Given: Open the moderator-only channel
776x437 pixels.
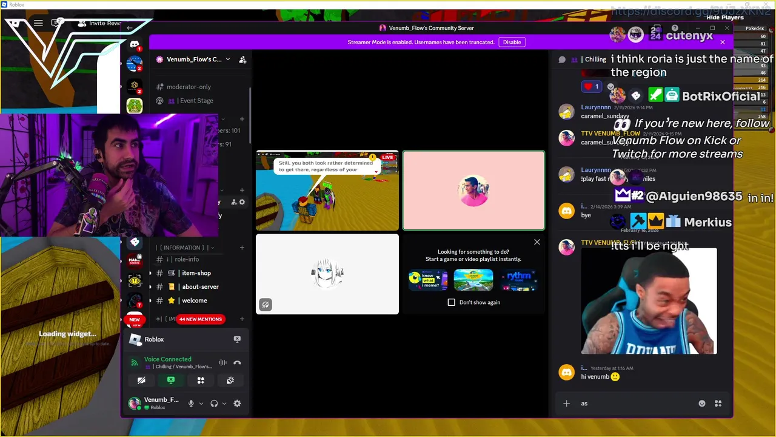Looking at the screenshot, I should click(188, 87).
